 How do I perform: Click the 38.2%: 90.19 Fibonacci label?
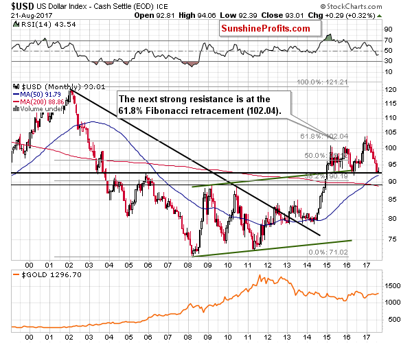coord(325,176)
